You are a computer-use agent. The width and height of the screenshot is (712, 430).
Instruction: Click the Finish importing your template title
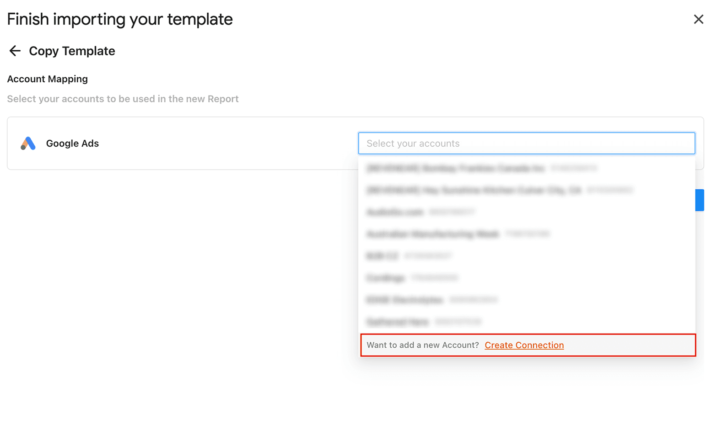click(119, 19)
